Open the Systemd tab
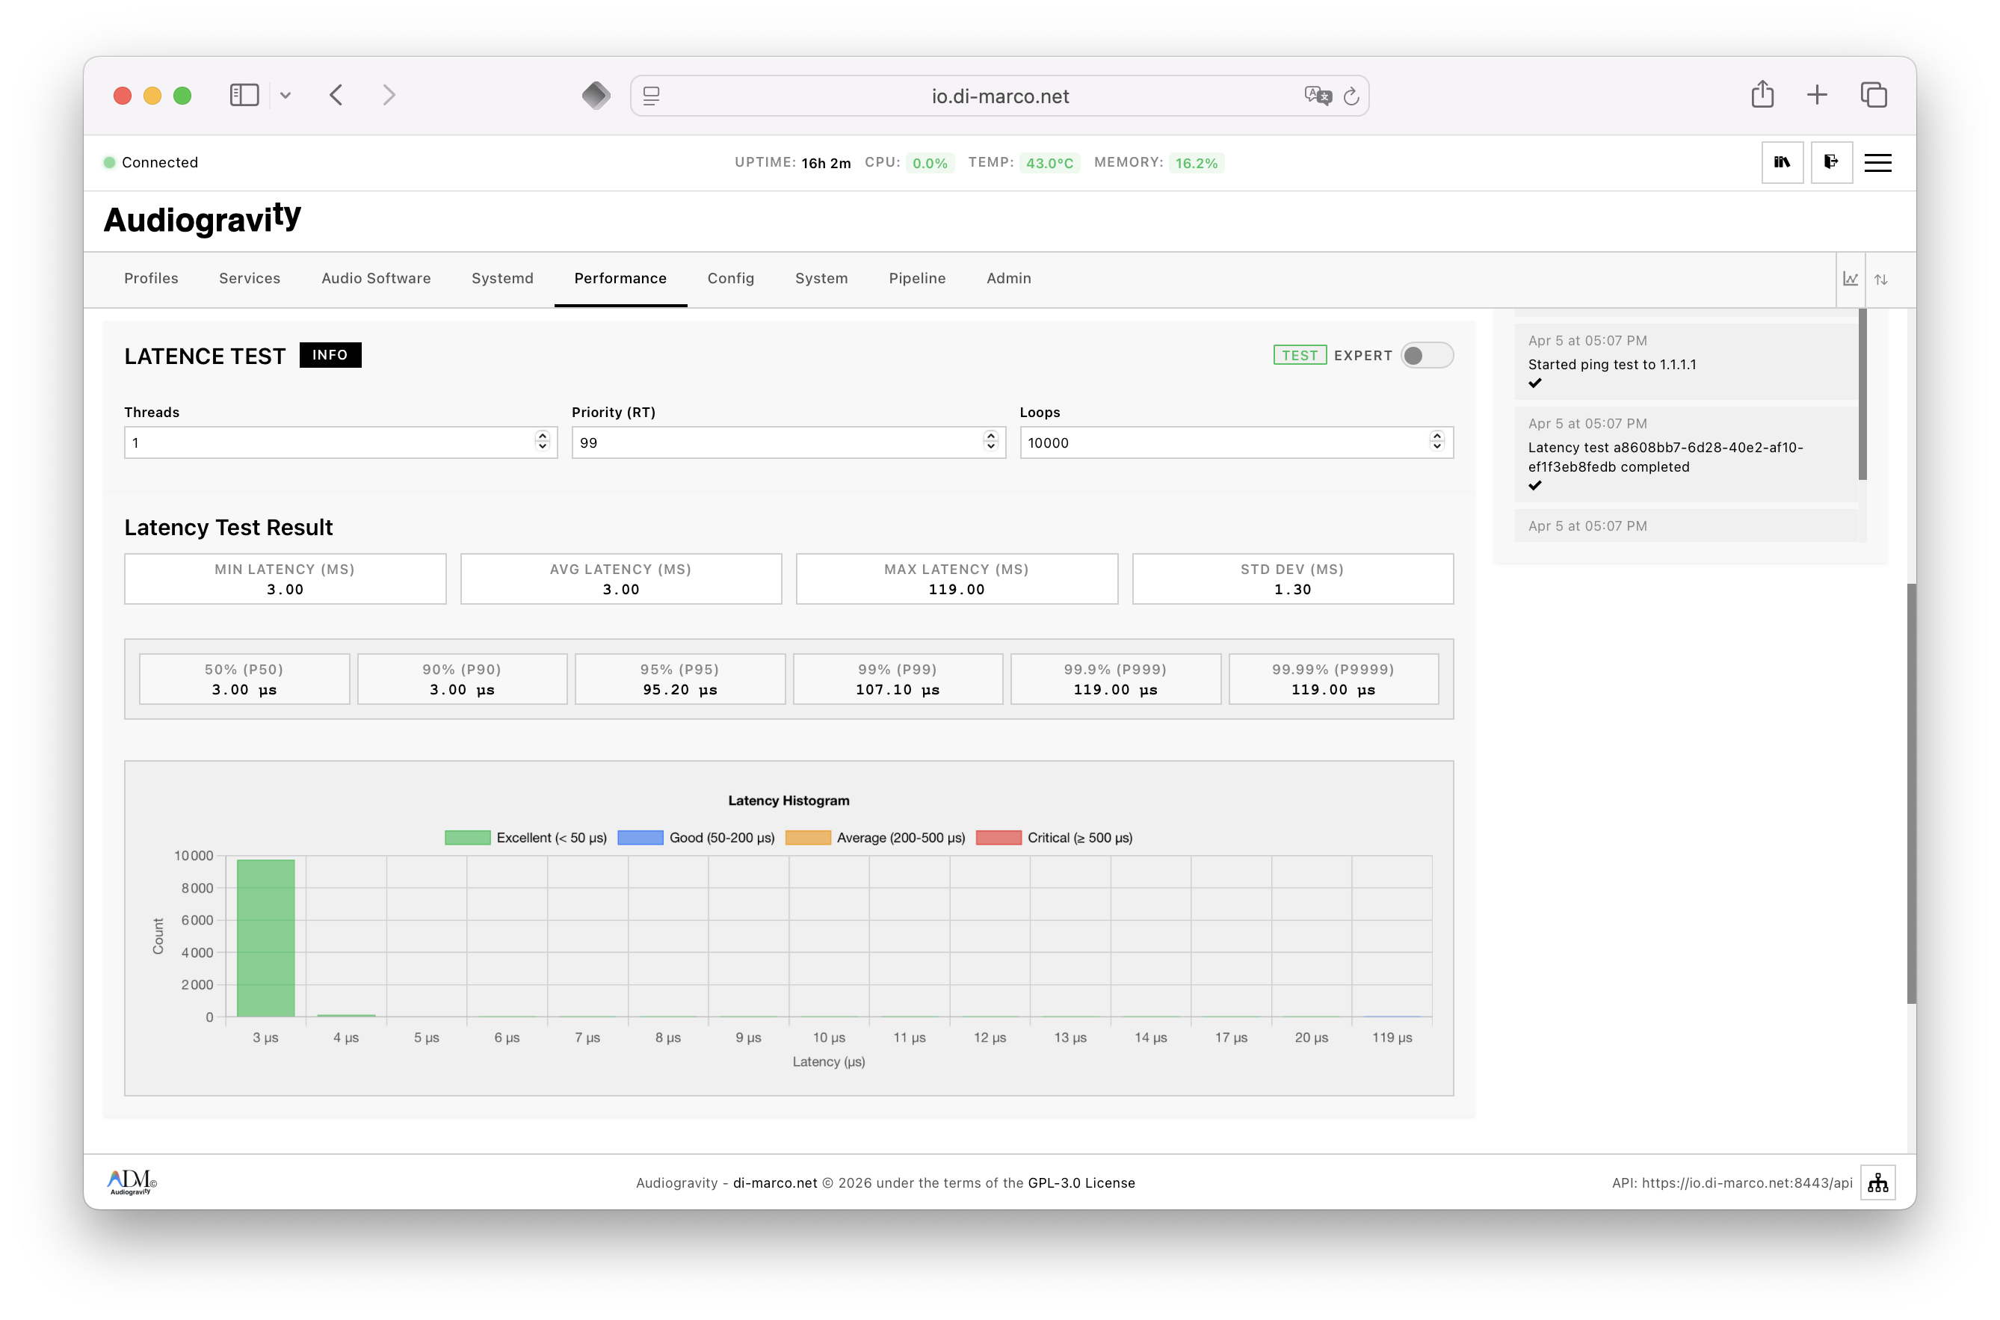The height and width of the screenshot is (1320, 2000). (501, 279)
